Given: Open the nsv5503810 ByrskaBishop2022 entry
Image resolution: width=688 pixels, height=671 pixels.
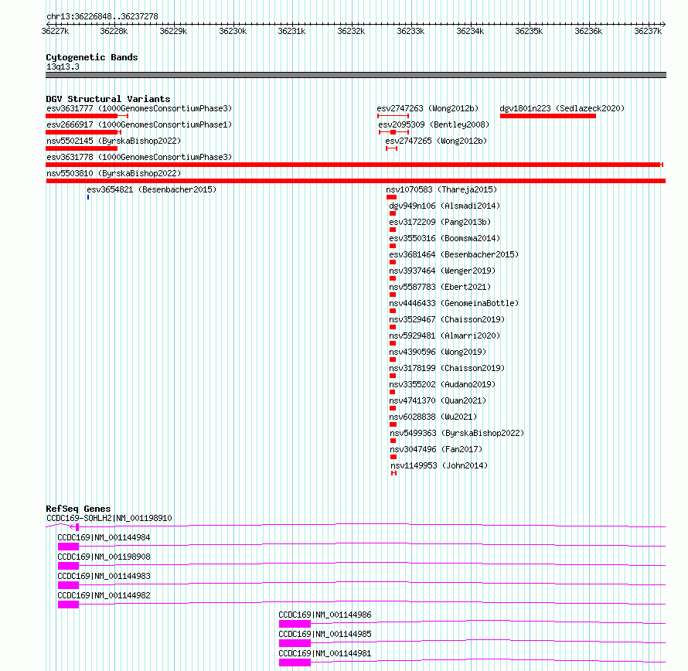Looking at the screenshot, I should point(114,173).
